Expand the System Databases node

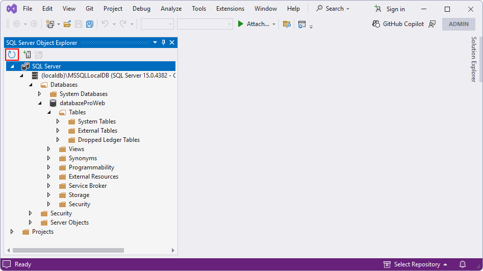pos(40,94)
